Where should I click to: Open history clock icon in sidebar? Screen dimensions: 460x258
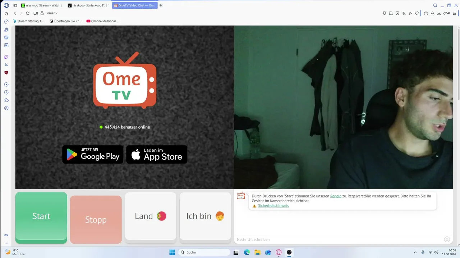coord(6,92)
